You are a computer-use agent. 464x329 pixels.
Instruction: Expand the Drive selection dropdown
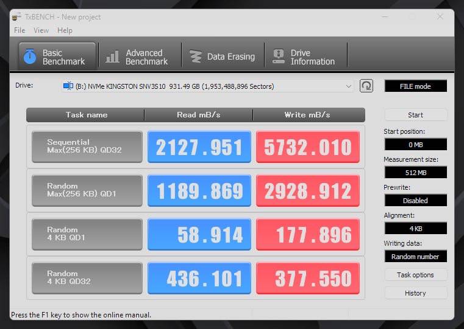click(x=348, y=86)
